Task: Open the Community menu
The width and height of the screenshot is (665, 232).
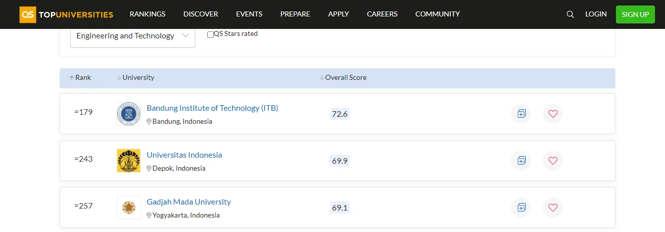Action: 437,14
